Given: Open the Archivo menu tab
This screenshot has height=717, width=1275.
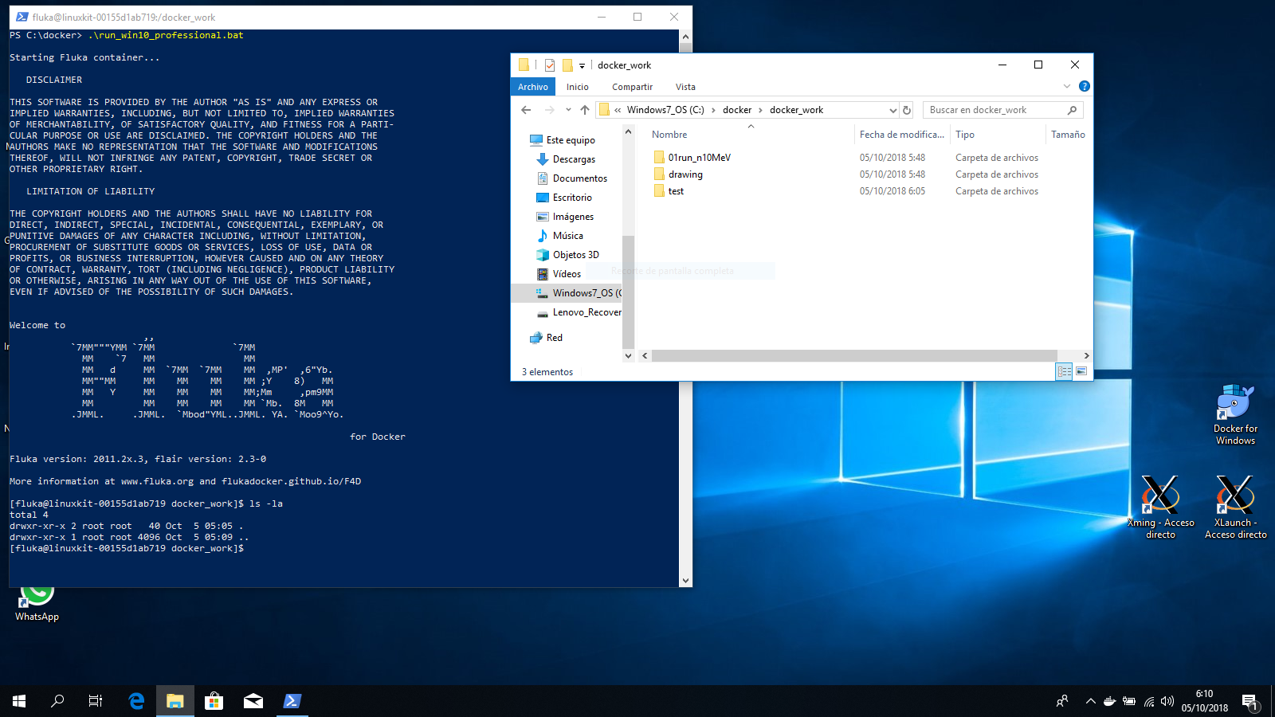Looking at the screenshot, I should 533,87.
